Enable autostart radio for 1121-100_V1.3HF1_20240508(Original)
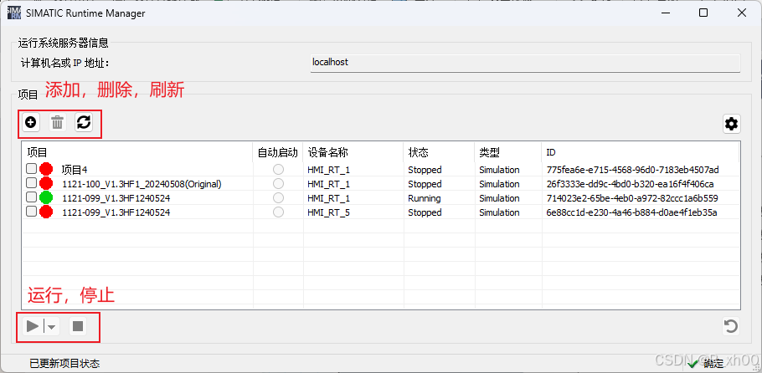 tap(279, 184)
